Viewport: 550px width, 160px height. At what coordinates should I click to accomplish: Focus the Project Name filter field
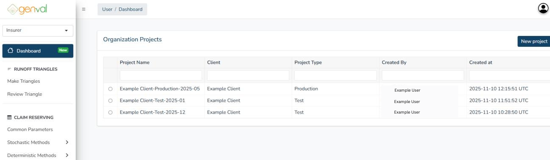pyautogui.click(x=161, y=75)
